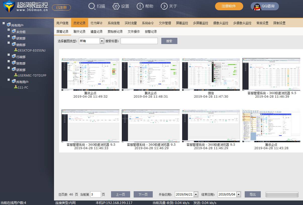Viewport: 303px width, 205px height.
Task: Expand the 未分组 group node
Action: click(9, 30)
